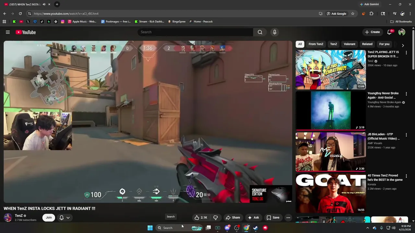Open TenZ PLAYING JETT video thumbnail
The image size is (415, 233).
331,70
